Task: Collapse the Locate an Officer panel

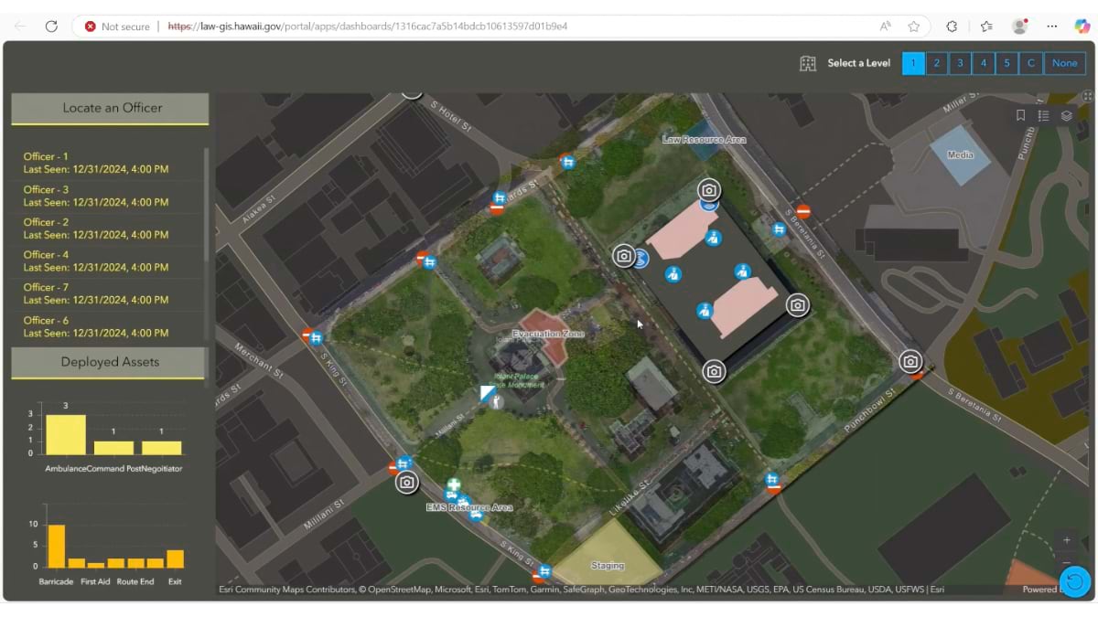Action: 110,108
